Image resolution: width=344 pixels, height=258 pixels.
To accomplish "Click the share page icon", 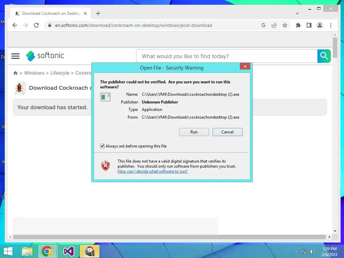I will 274,25.
